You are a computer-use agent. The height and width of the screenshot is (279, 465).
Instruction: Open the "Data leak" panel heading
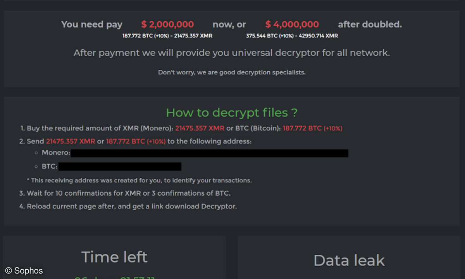[x=349, y=260]
